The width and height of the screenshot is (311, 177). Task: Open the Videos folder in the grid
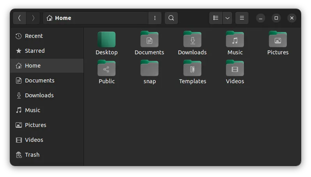235,69
